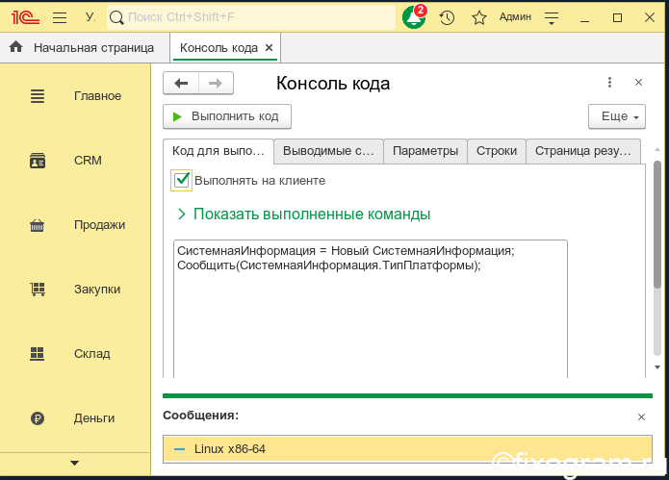Switch to Строки tab

click(x=497, y=151)
